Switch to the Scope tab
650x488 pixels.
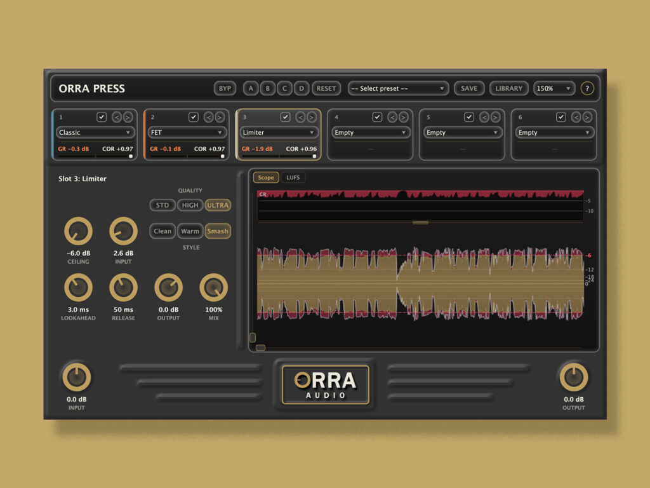point(266,178)
